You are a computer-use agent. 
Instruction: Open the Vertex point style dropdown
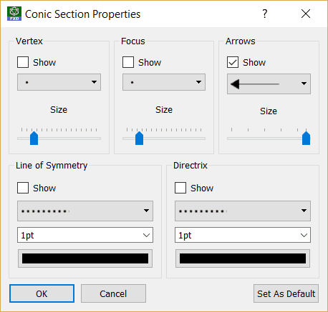click(59, 82)
